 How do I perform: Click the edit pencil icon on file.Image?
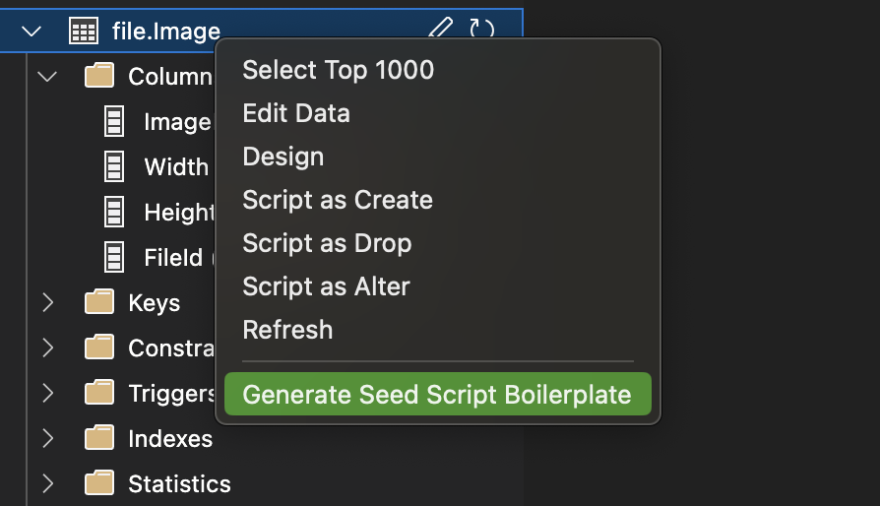click(442, 30)
